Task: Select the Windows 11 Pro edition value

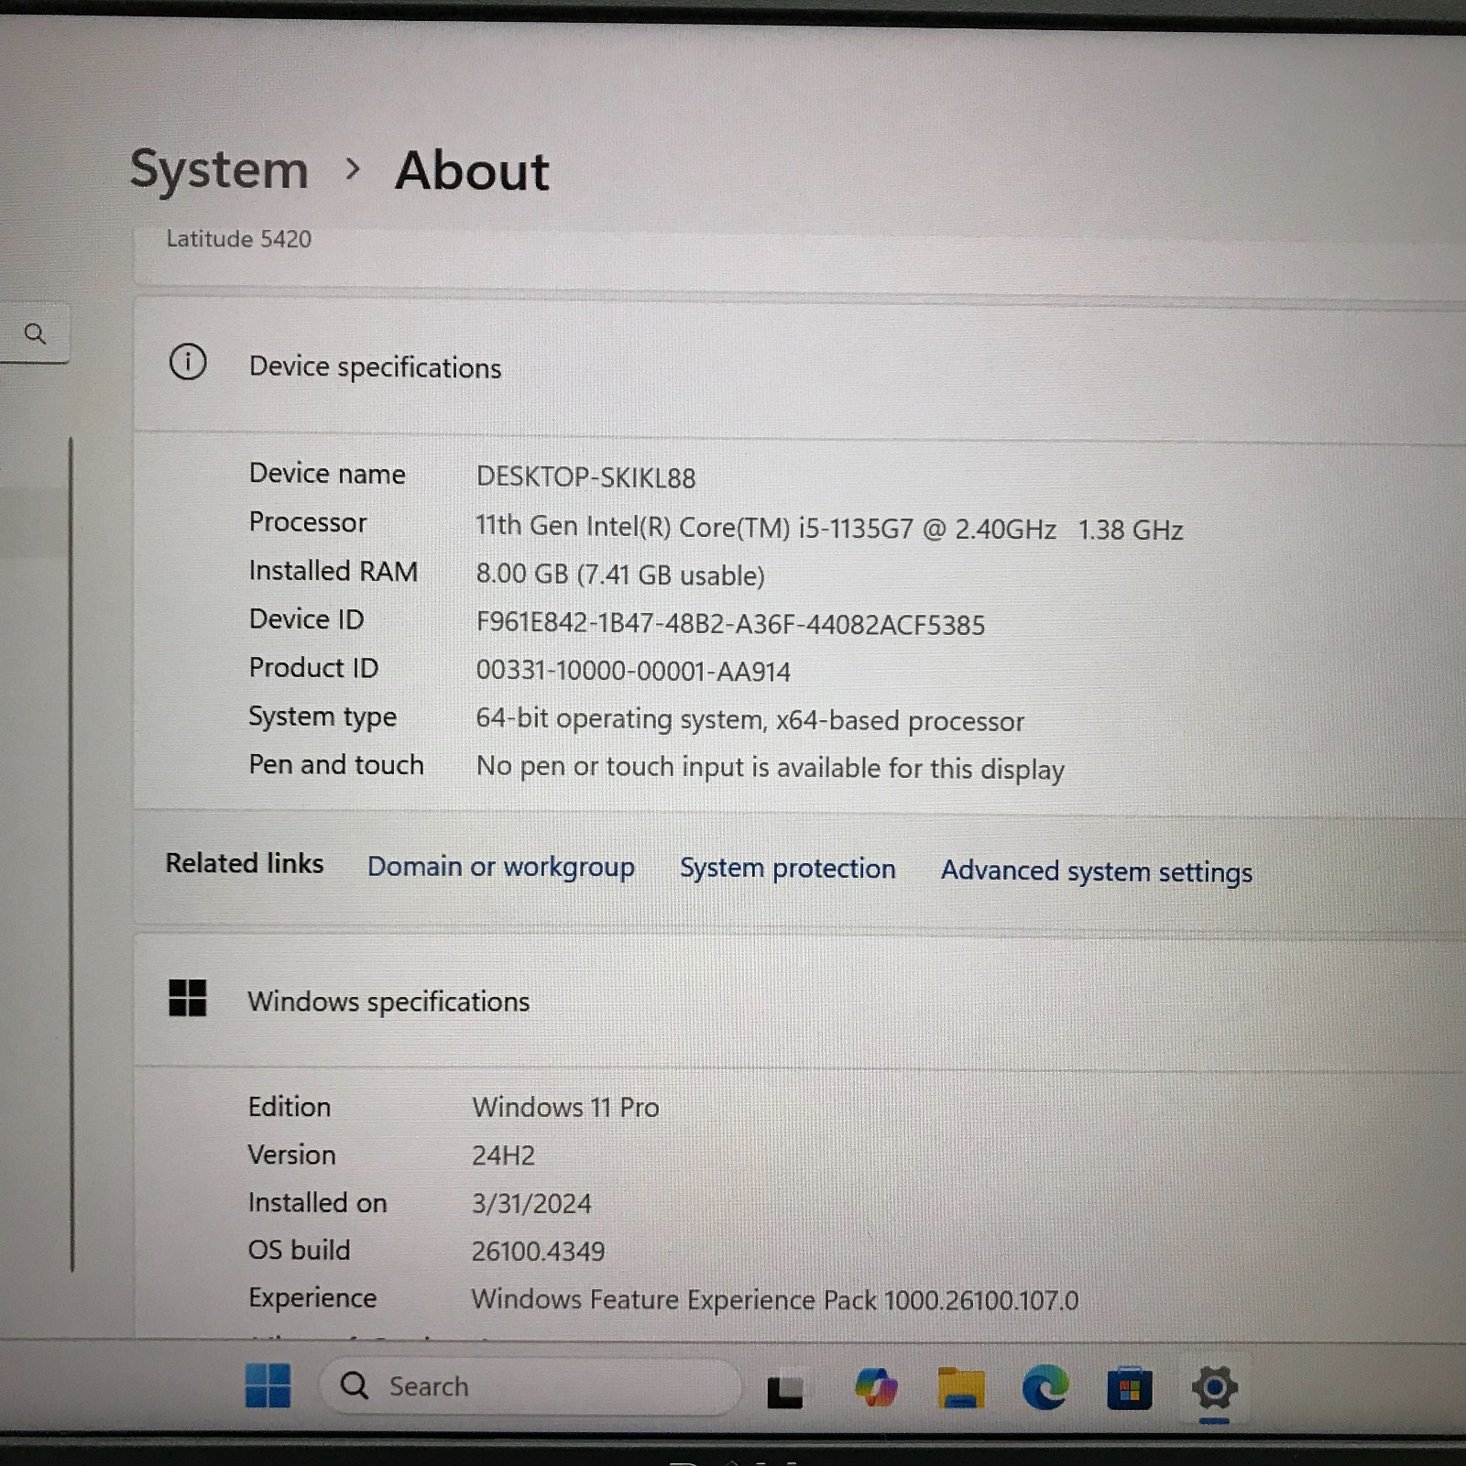Action: coord(565,1107)
